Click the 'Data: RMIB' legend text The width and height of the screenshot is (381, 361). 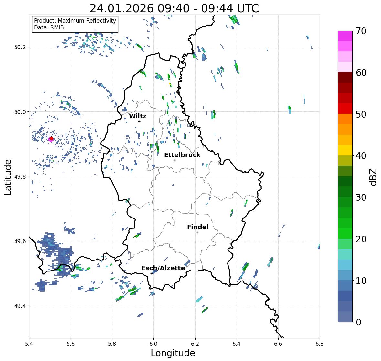click(49, 27)
